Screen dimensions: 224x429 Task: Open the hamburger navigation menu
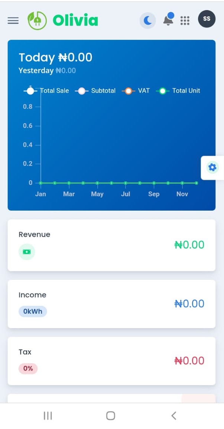pyautogui.click(x=13, y=20)
